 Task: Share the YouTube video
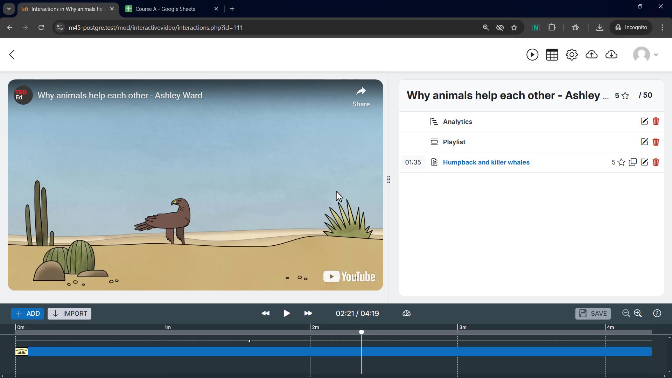point(361,97)
